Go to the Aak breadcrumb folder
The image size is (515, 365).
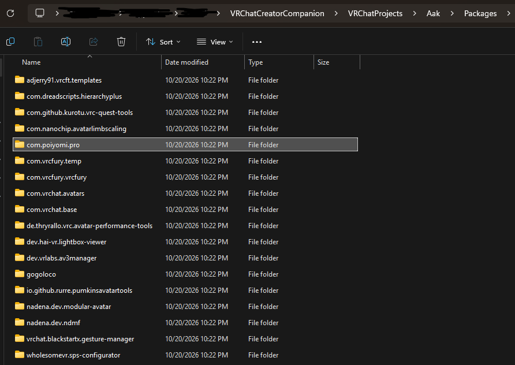433,13
